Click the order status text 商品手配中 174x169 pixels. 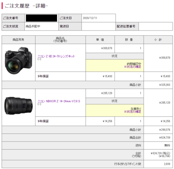click(33, 26)
